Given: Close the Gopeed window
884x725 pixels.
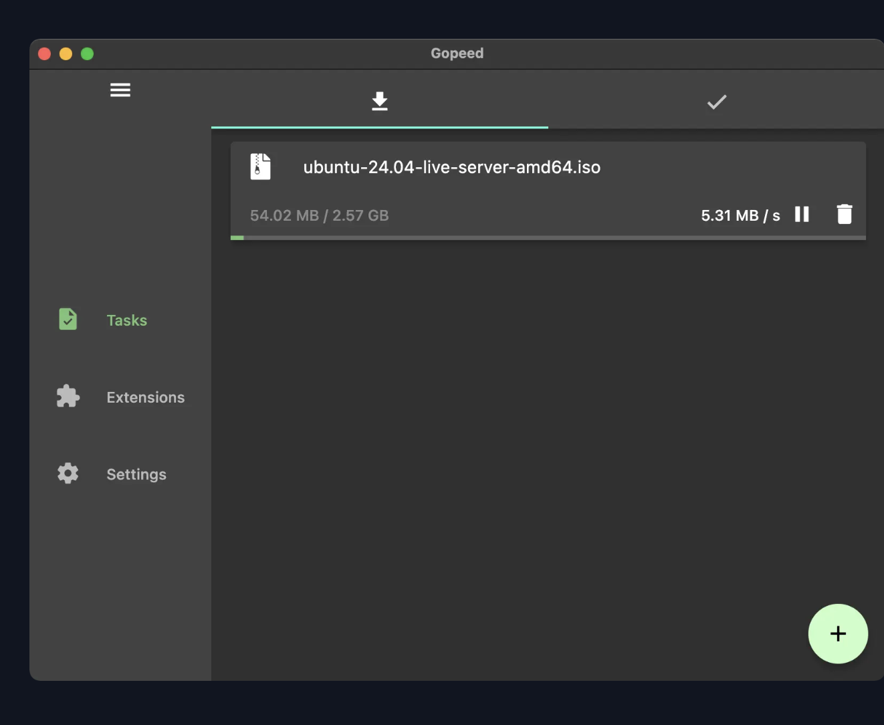Looking at the screenshot, I should (x=45, y=54).
